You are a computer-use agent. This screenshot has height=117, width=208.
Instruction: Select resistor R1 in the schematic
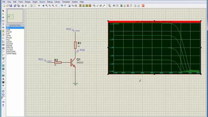[75, 45]
